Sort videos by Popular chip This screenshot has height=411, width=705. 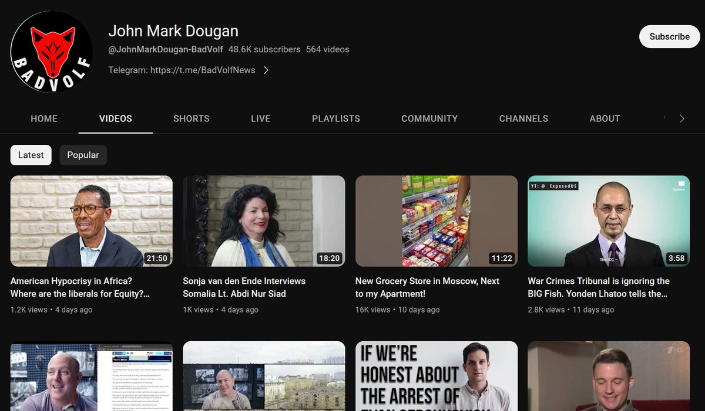coord(83,155)
